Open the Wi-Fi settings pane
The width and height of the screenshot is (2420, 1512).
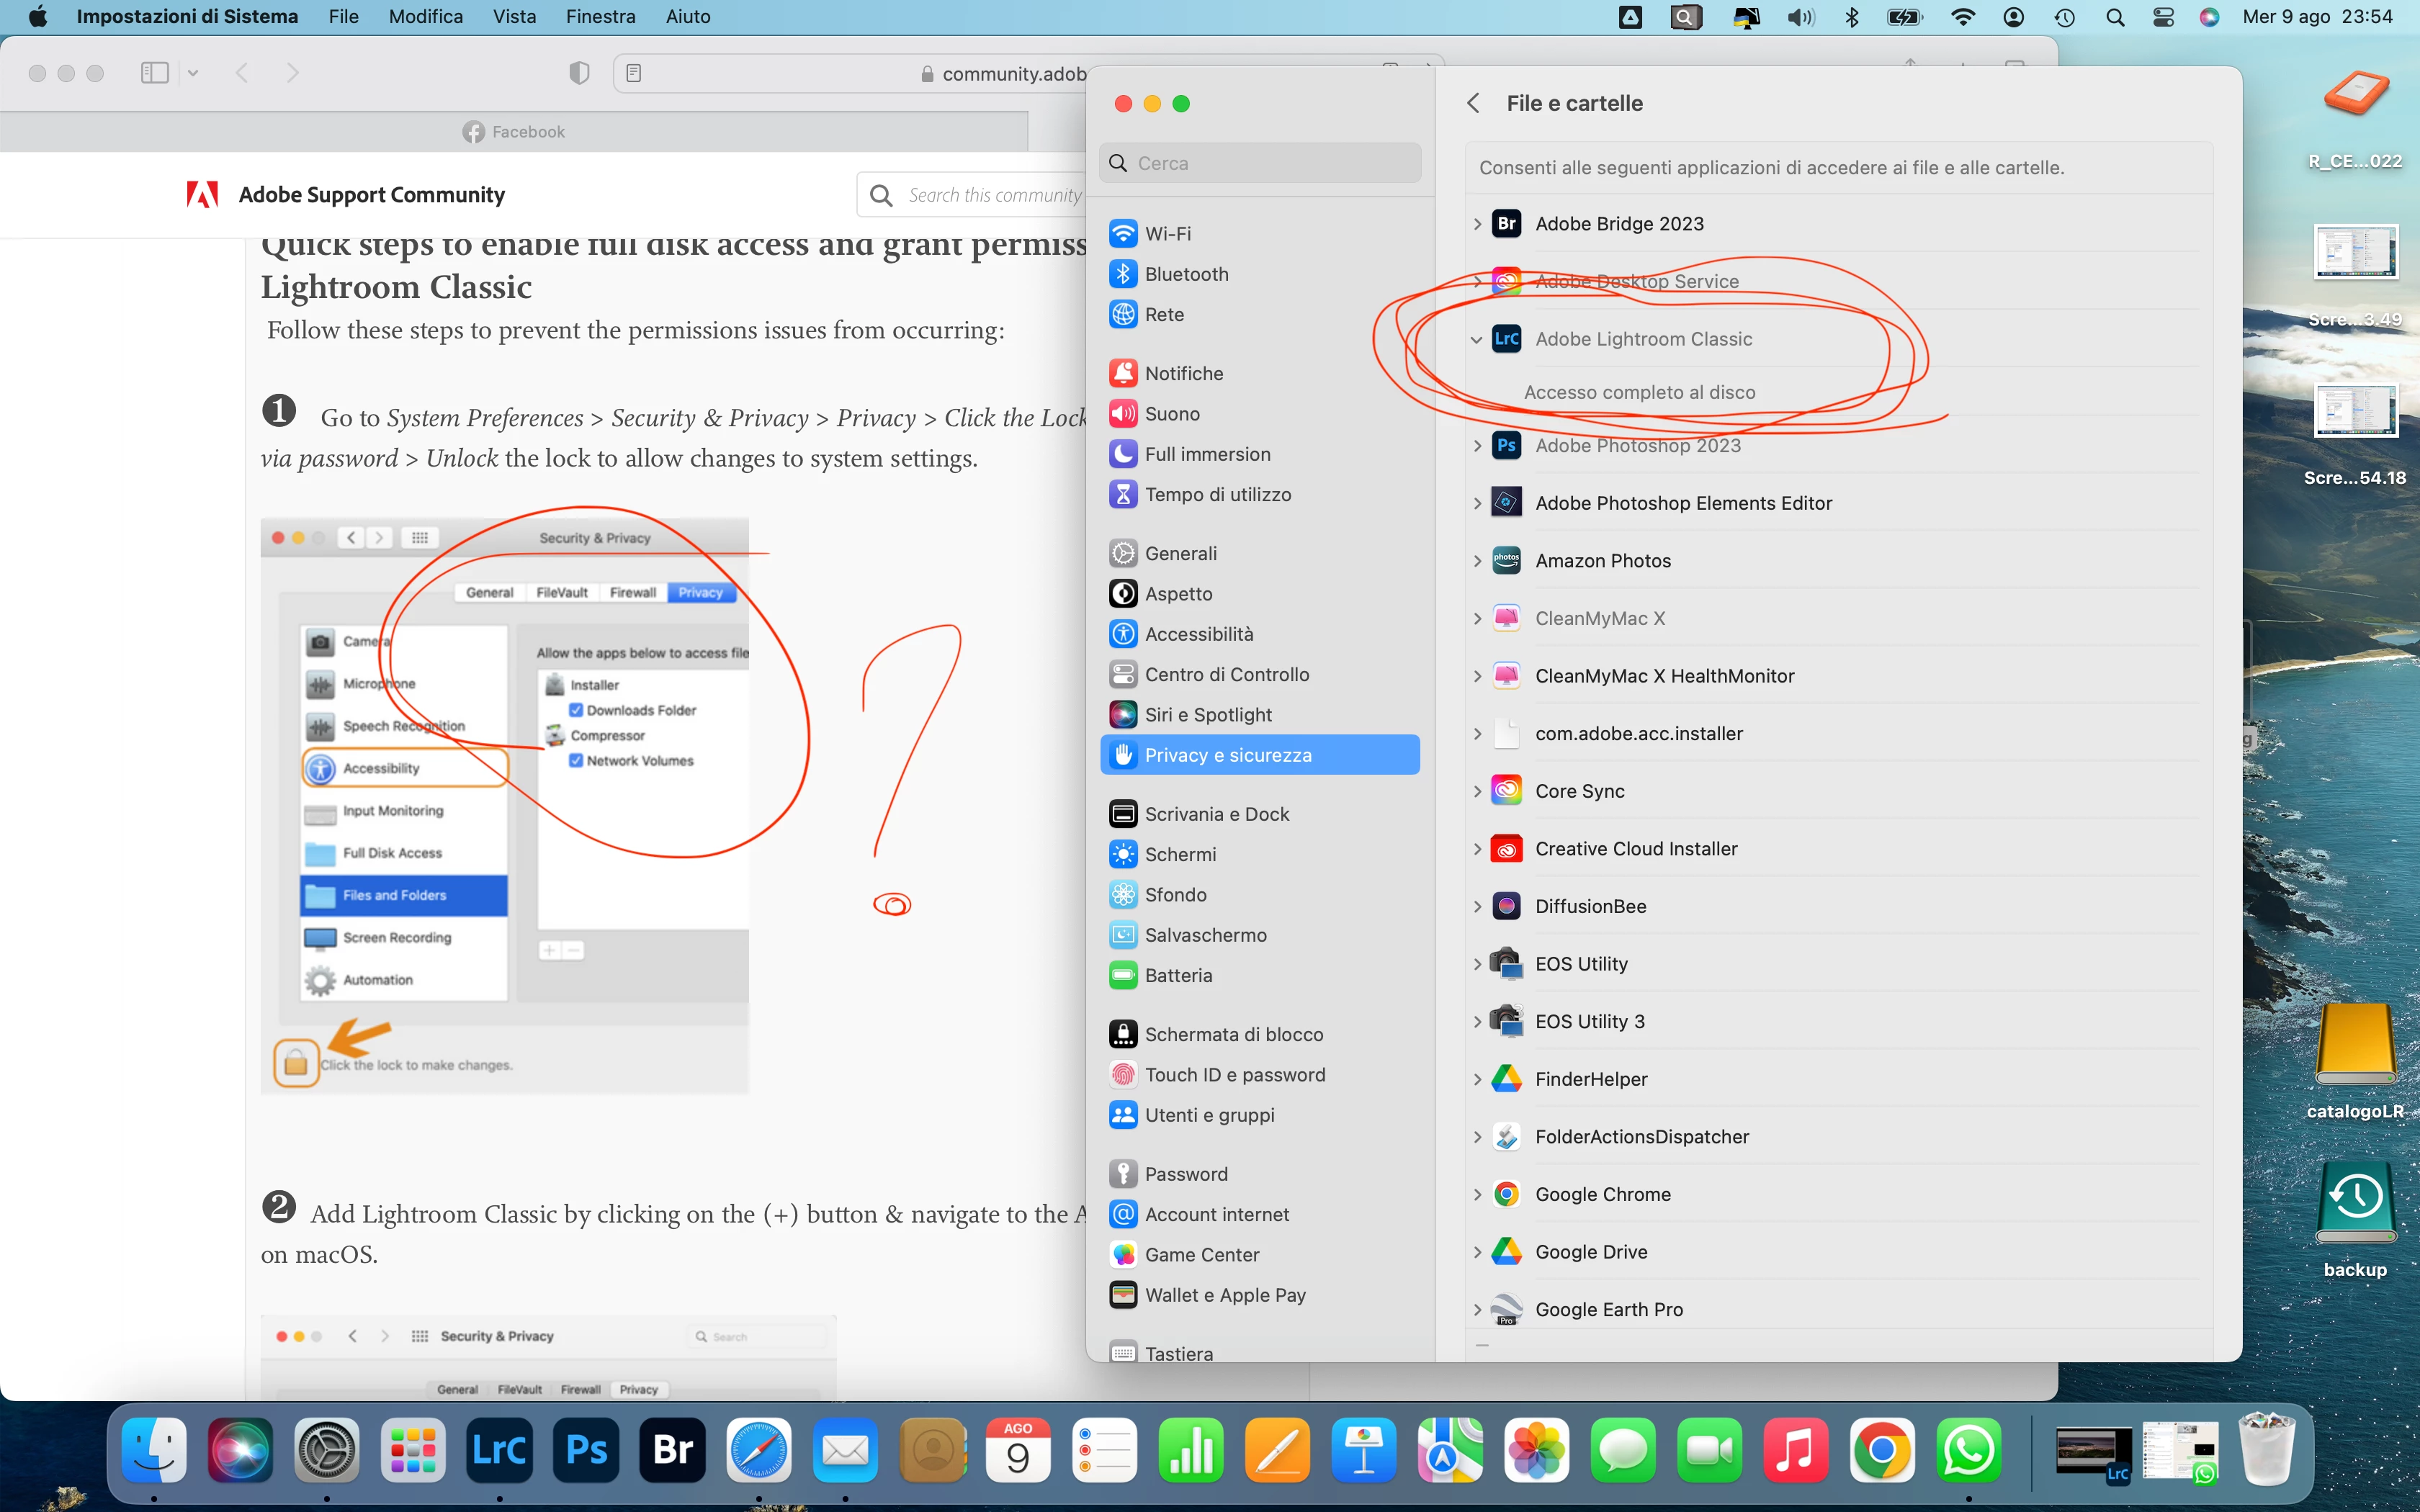click(x=1167, y=233)
